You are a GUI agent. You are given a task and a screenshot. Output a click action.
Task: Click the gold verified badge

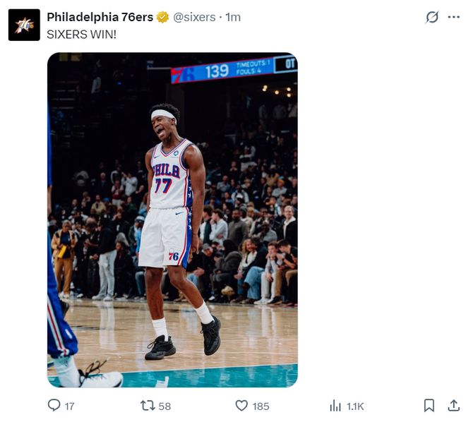click(163, 17)
